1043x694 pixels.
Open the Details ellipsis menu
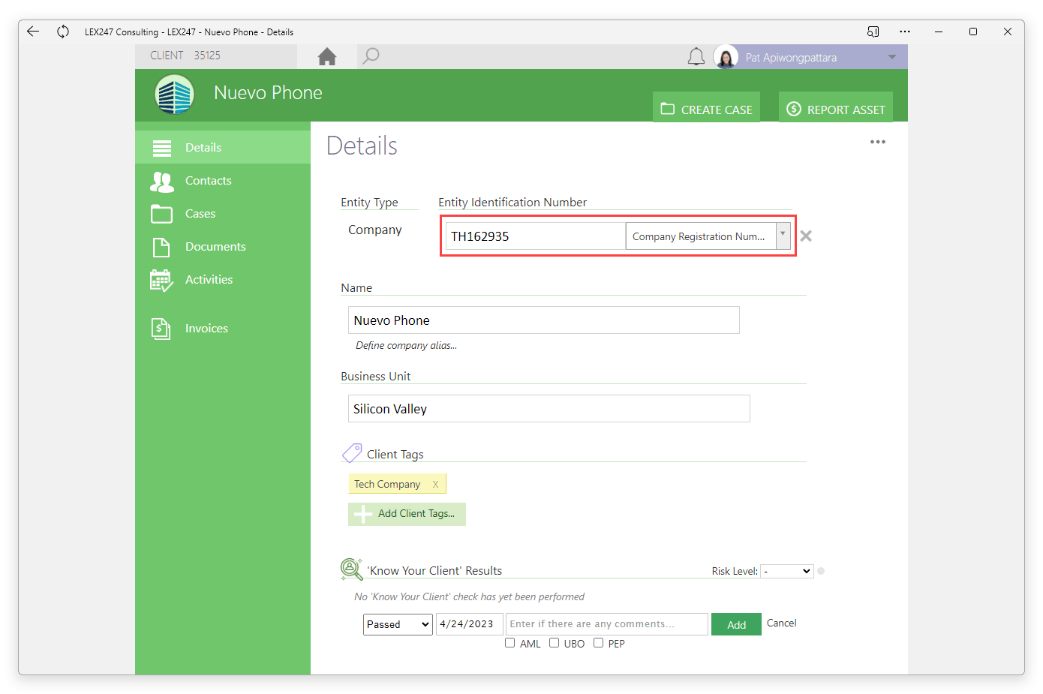(878, 142)
